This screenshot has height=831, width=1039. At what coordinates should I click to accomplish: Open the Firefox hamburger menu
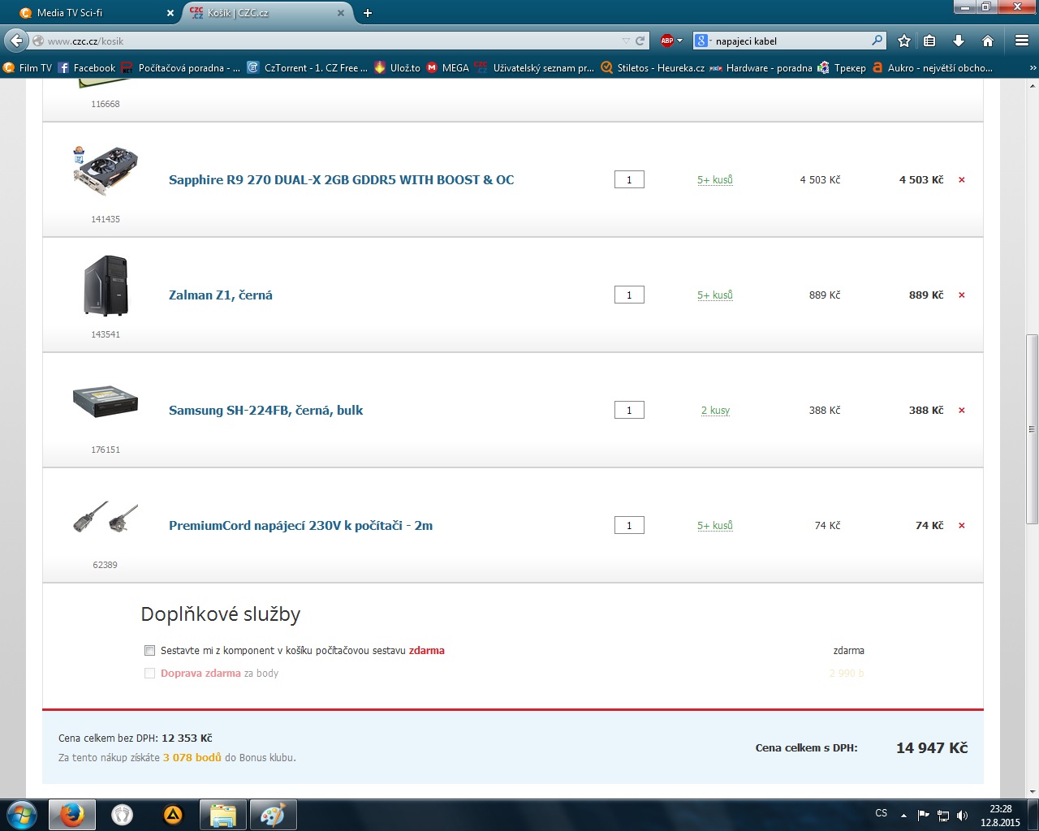(1022, 41)
